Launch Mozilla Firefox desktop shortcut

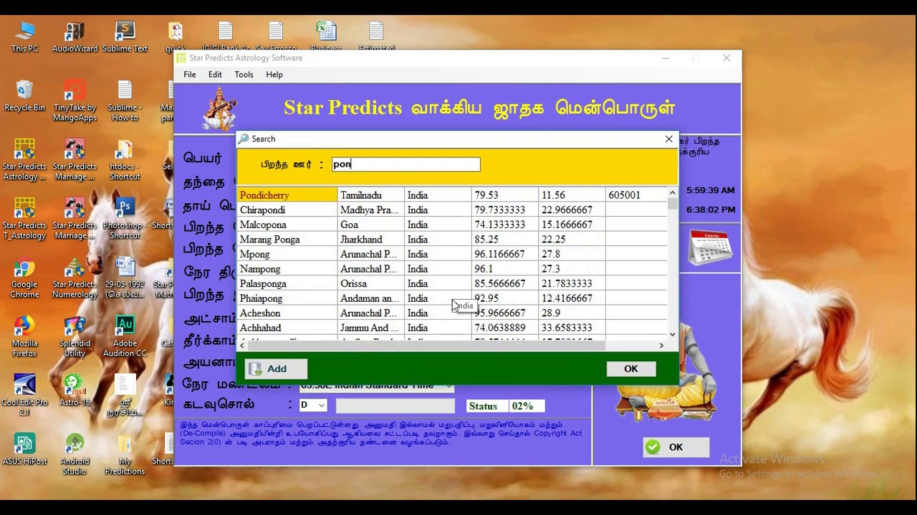[24, 336]
